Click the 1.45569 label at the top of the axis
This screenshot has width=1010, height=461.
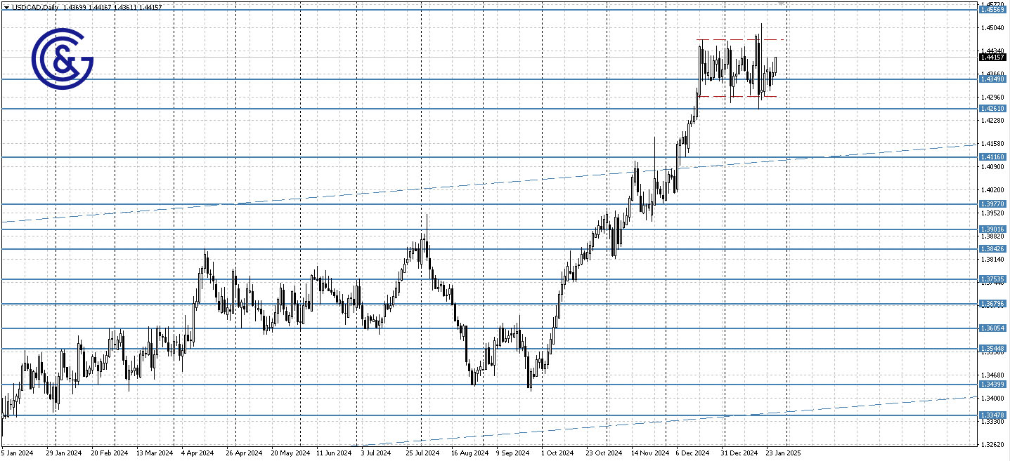[x=994, y=11]
